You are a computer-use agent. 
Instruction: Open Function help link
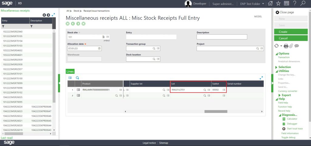click(x=285, y=107)
